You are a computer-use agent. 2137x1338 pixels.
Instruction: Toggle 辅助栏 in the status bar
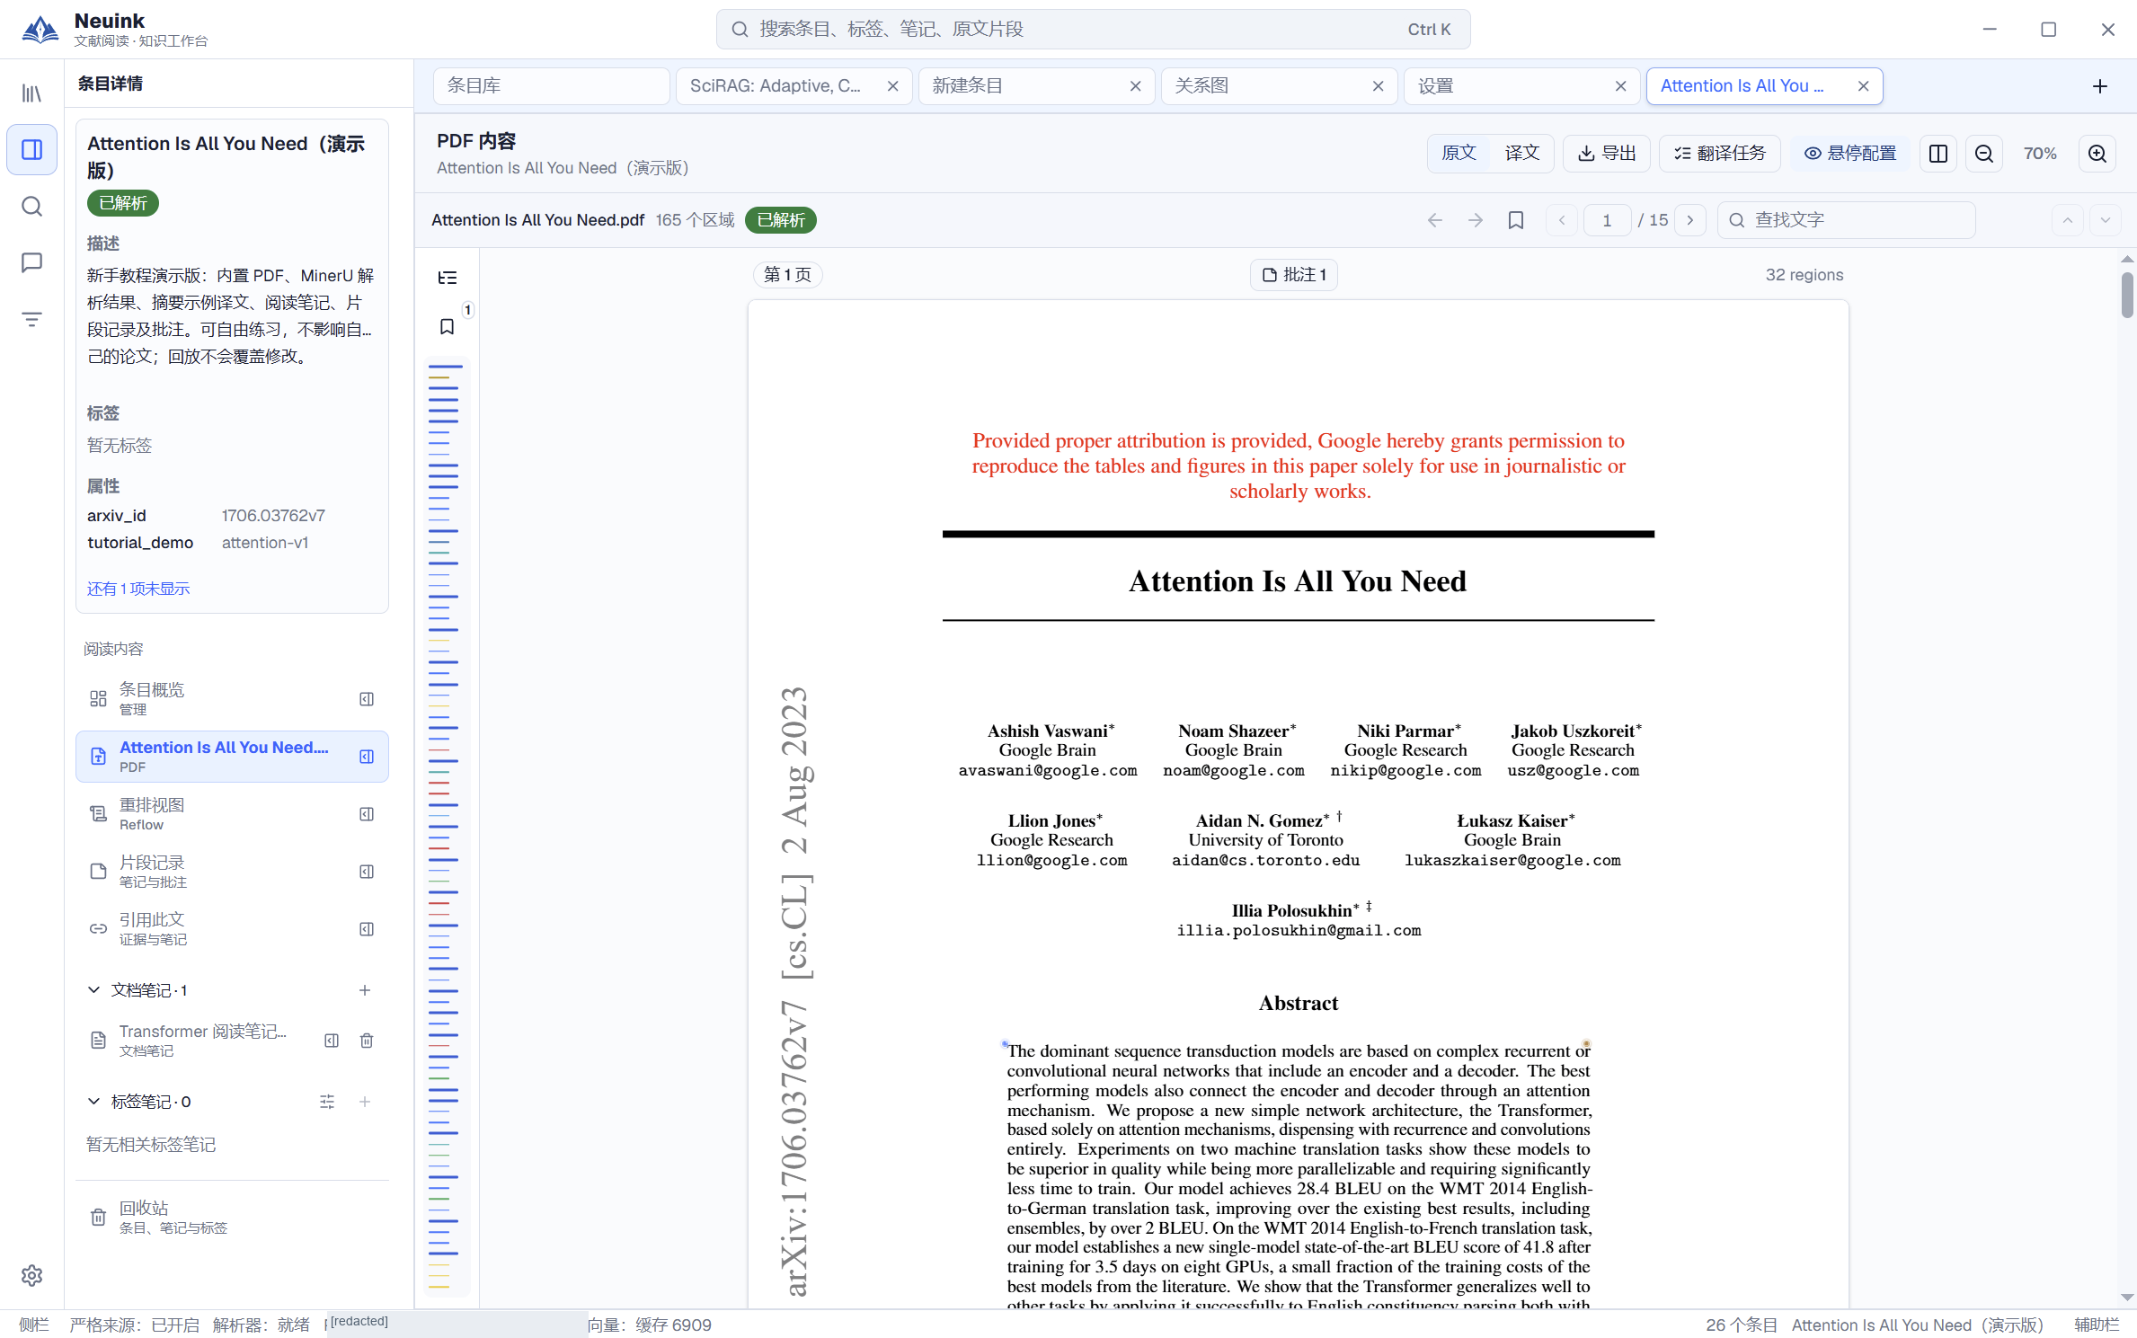[2097, 1325]
